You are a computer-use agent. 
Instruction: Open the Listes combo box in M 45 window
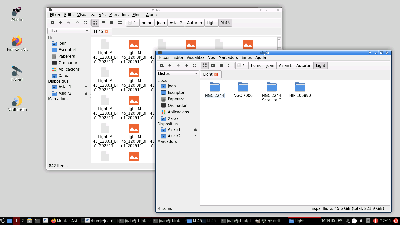tap(68, 31)
